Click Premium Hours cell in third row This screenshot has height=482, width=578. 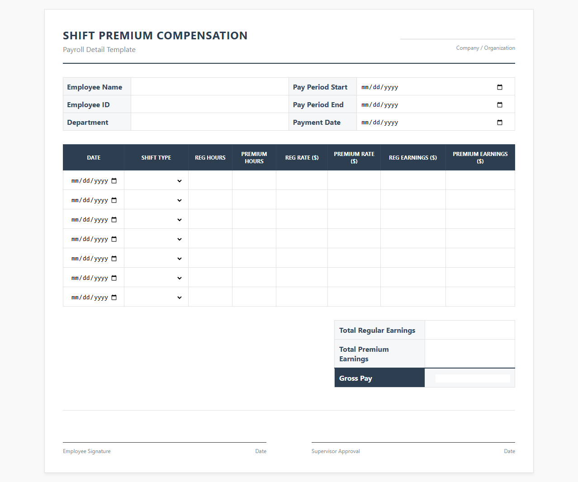pyautogui.click(x=254, y=219)
